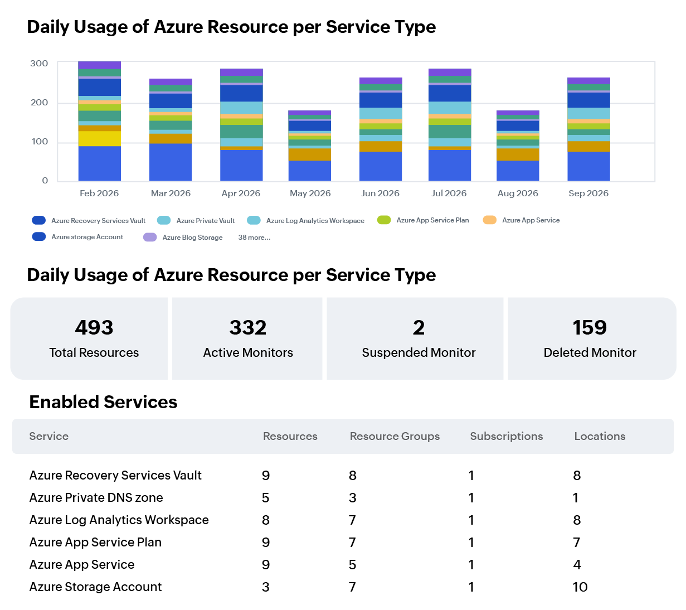
Task: Click Resources value 8 for Log Analytics Workspace
Action: [266, 520]
